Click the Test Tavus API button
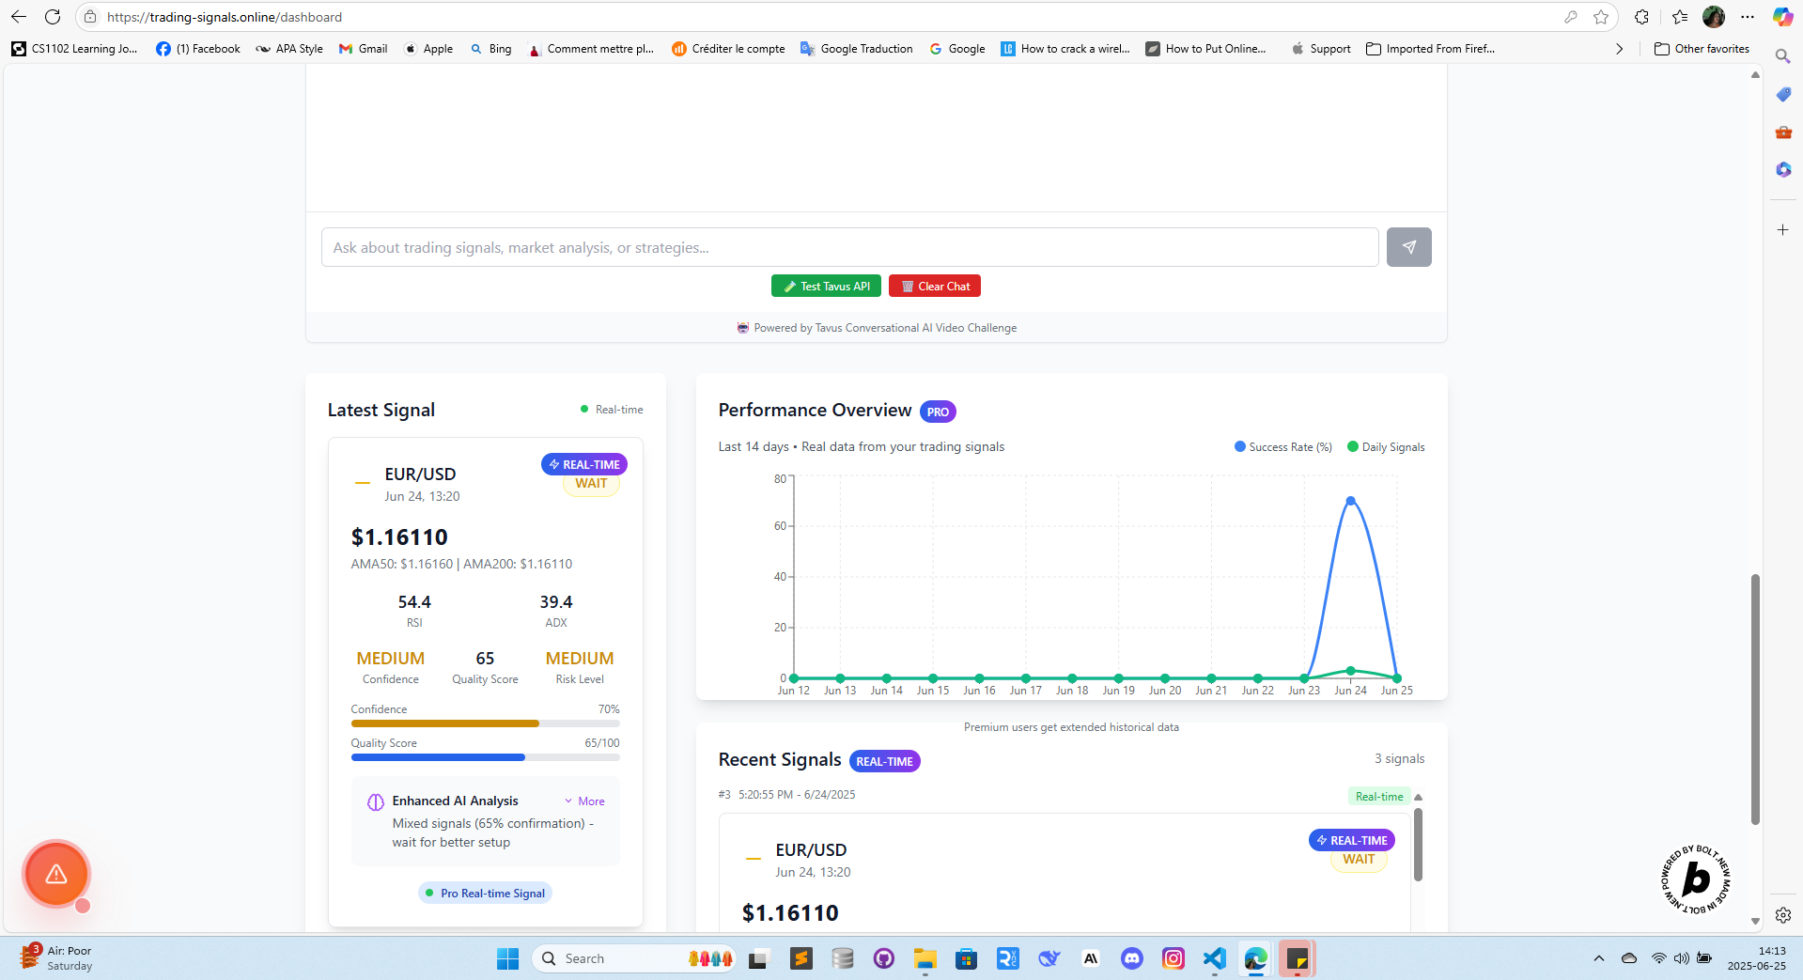The height and width of the screenshot is (980, 1803). 825,286
